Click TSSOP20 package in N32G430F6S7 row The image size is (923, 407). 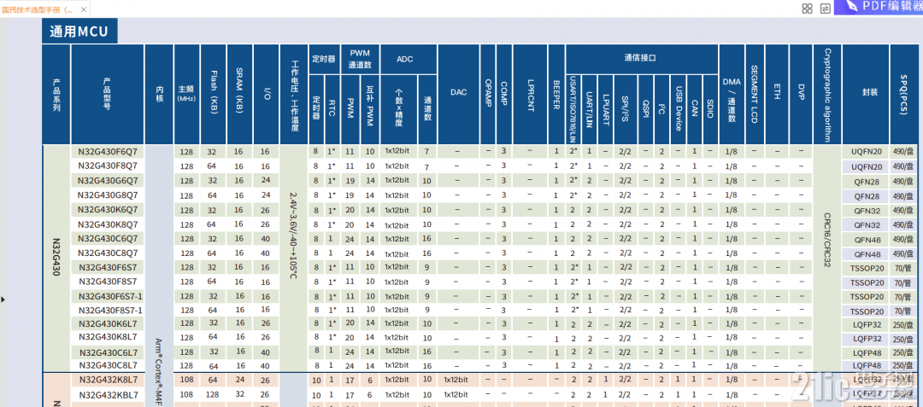tap(867, 268)
